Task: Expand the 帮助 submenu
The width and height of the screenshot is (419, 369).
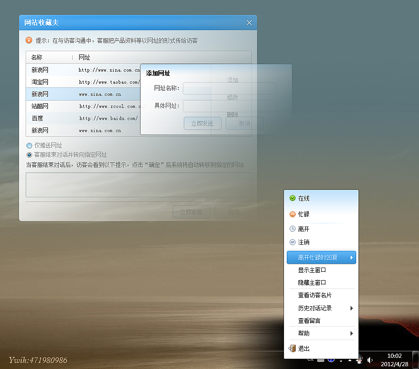Action: [x=321, y=333]
